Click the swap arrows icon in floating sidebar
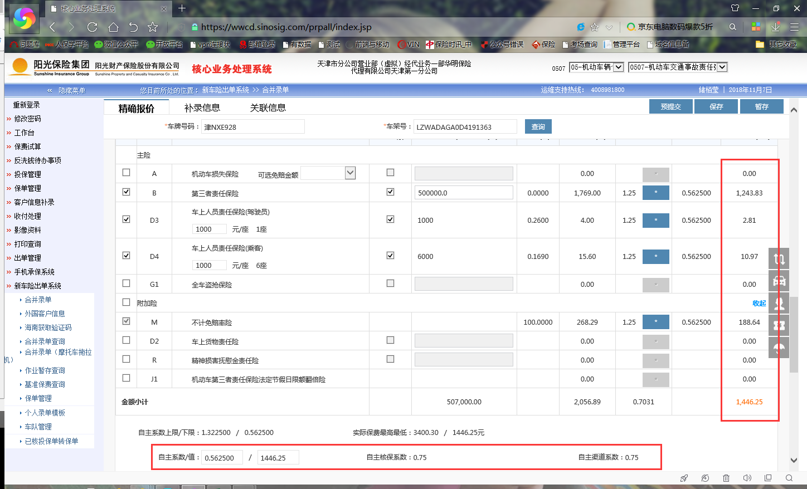Screen dimensions: 807x489 779,258
